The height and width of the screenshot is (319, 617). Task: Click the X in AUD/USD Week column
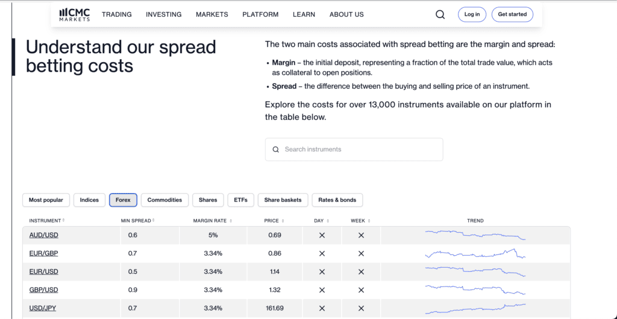pyautogui.click(x=362, y=236)
